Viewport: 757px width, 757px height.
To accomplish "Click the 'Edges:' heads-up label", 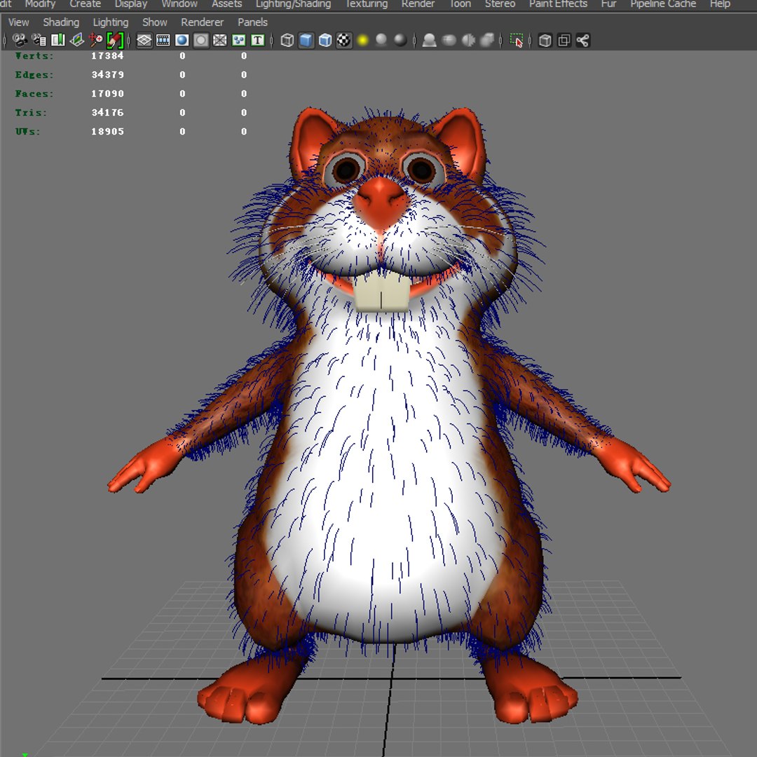I will pos(34,75).
